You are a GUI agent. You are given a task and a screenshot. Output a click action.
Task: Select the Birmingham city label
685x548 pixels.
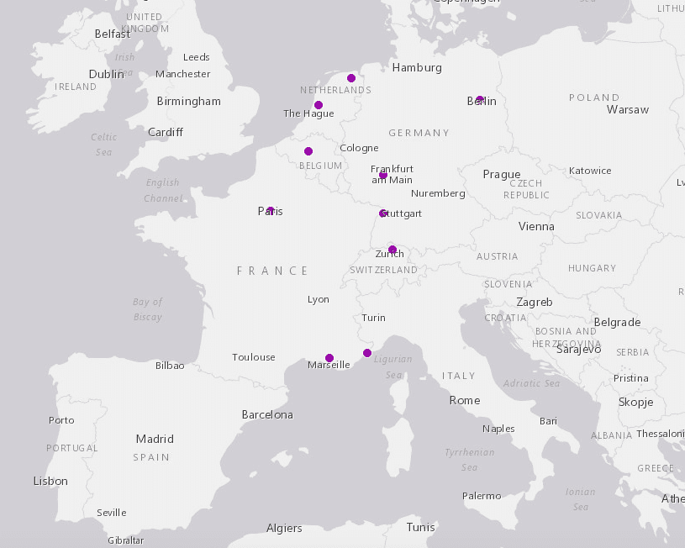(x=189, y=102)
